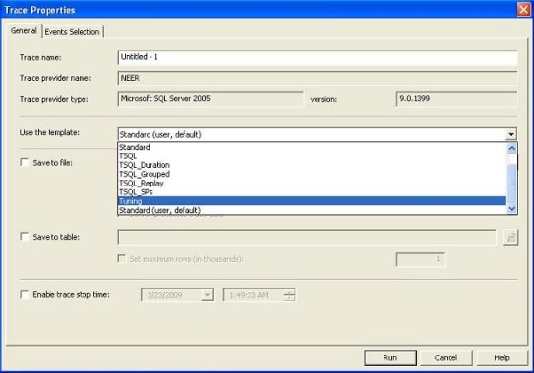Check the Save to table option
This screenshot has height=373, width=534.
(x=25, y=236)
